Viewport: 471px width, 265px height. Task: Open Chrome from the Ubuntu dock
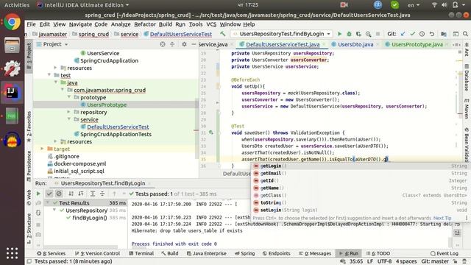12,22
